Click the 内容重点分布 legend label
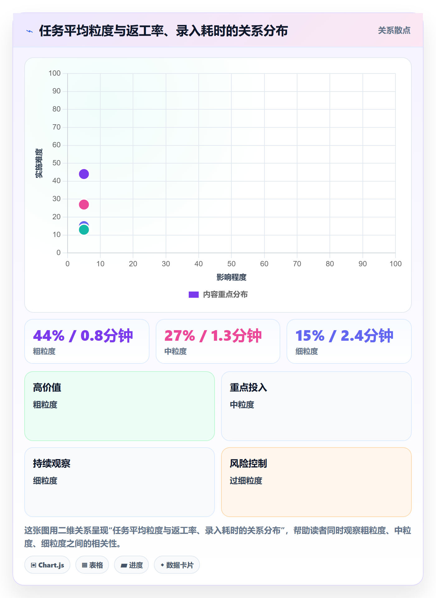 coord(225,295)
